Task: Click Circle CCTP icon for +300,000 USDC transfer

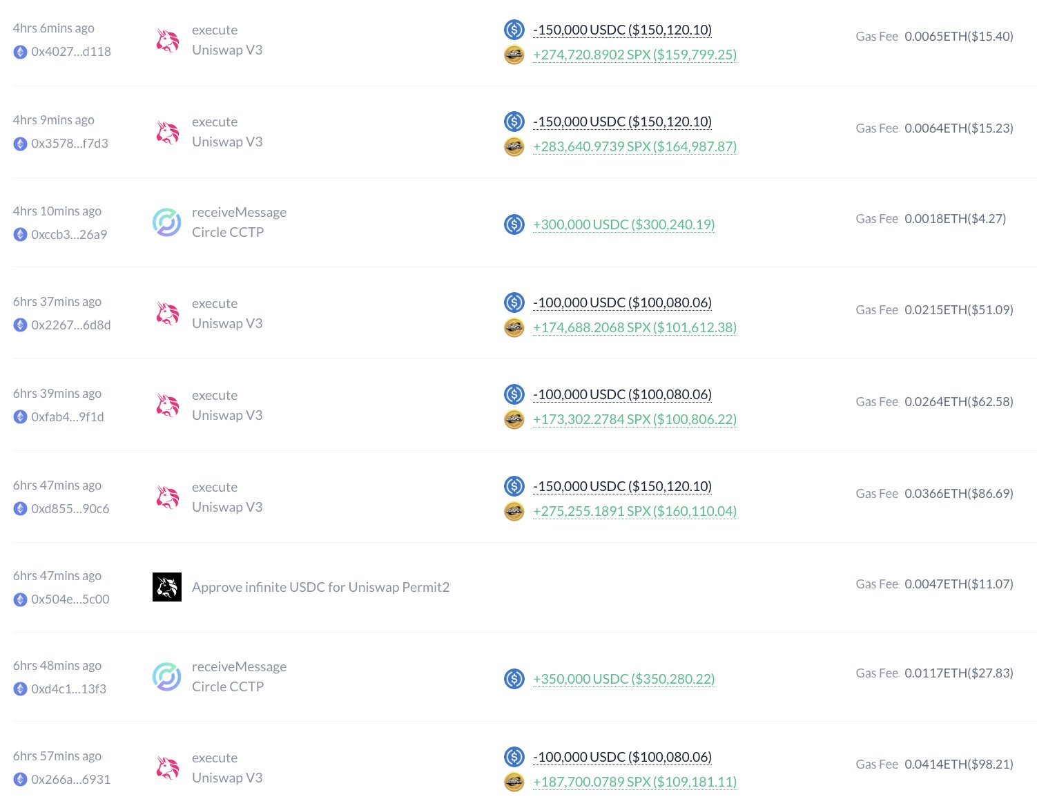Action: pos(167,222)
